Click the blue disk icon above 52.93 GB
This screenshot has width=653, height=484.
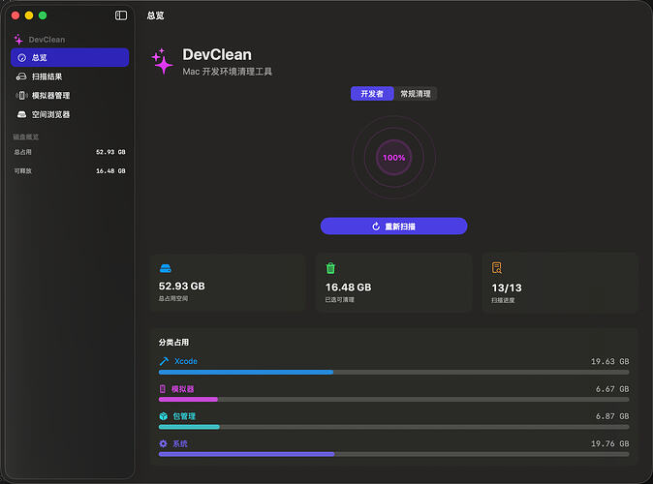click(x=166, y=268)
